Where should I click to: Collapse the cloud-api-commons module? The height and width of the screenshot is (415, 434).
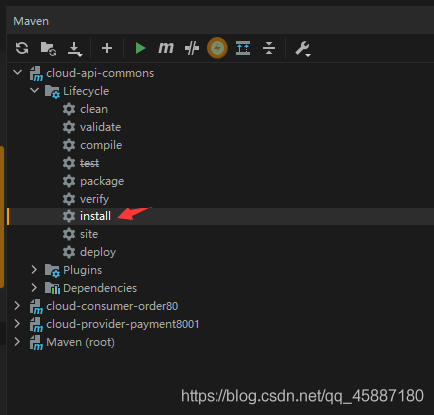point(18,72)
